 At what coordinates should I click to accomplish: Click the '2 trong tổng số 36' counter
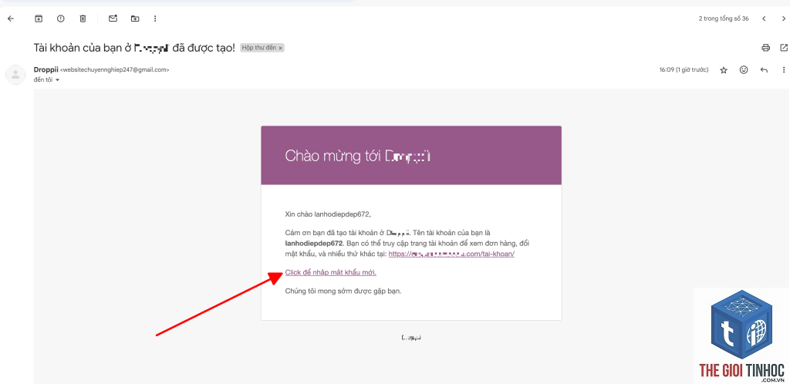click(x=724, y=19)
